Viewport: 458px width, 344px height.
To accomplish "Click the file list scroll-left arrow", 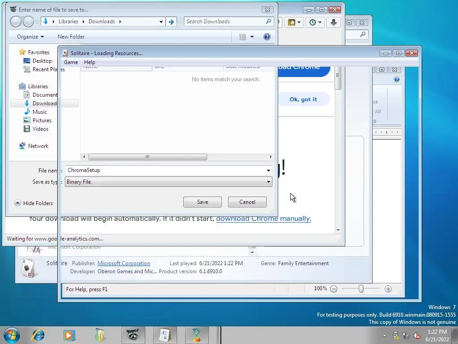I will coord(84,157).
